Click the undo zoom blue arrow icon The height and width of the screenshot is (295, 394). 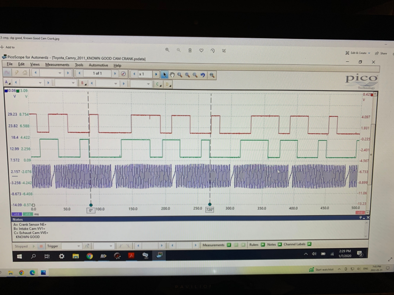click(x=203, y=75)
